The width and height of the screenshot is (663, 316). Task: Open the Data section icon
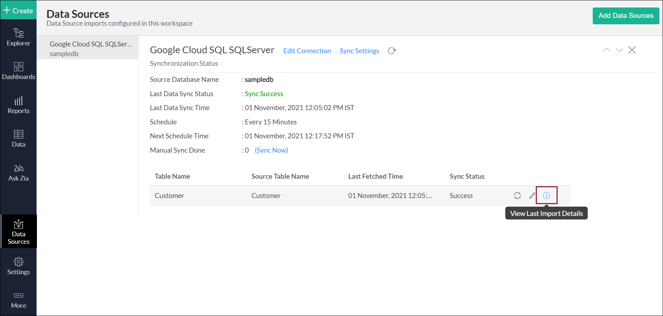coord(18,139)
